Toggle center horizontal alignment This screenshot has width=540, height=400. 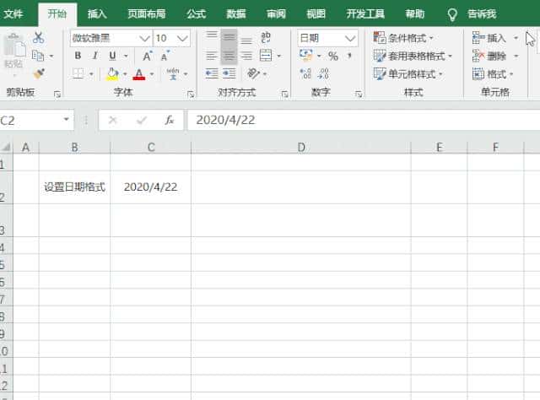point(229,56)
